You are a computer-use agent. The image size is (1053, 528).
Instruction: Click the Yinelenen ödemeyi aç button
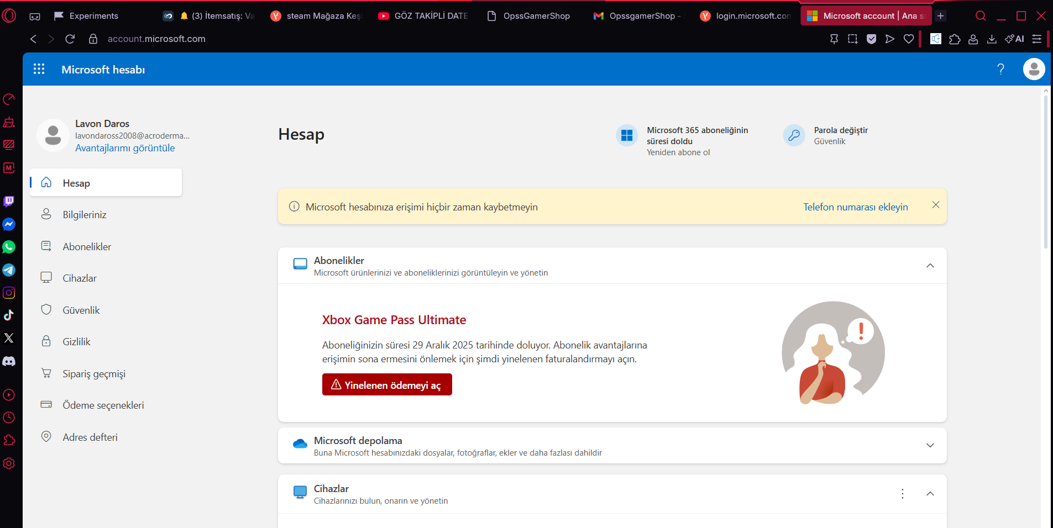[387, 384]
